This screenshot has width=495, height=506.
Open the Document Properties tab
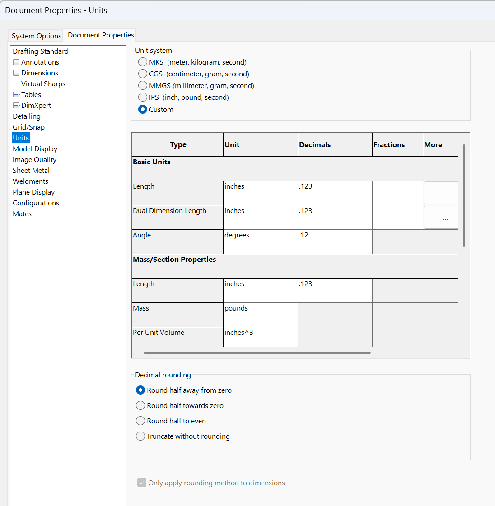(x=101, y=35)
